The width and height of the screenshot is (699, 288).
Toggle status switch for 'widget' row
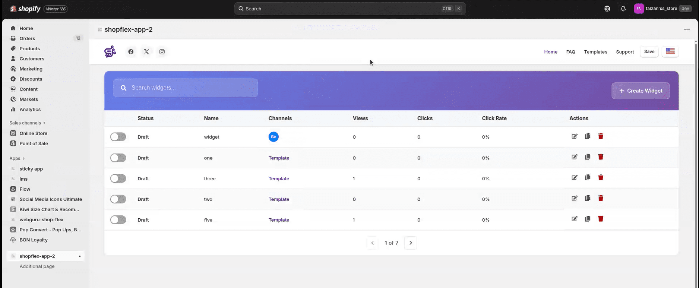(118, 137)
